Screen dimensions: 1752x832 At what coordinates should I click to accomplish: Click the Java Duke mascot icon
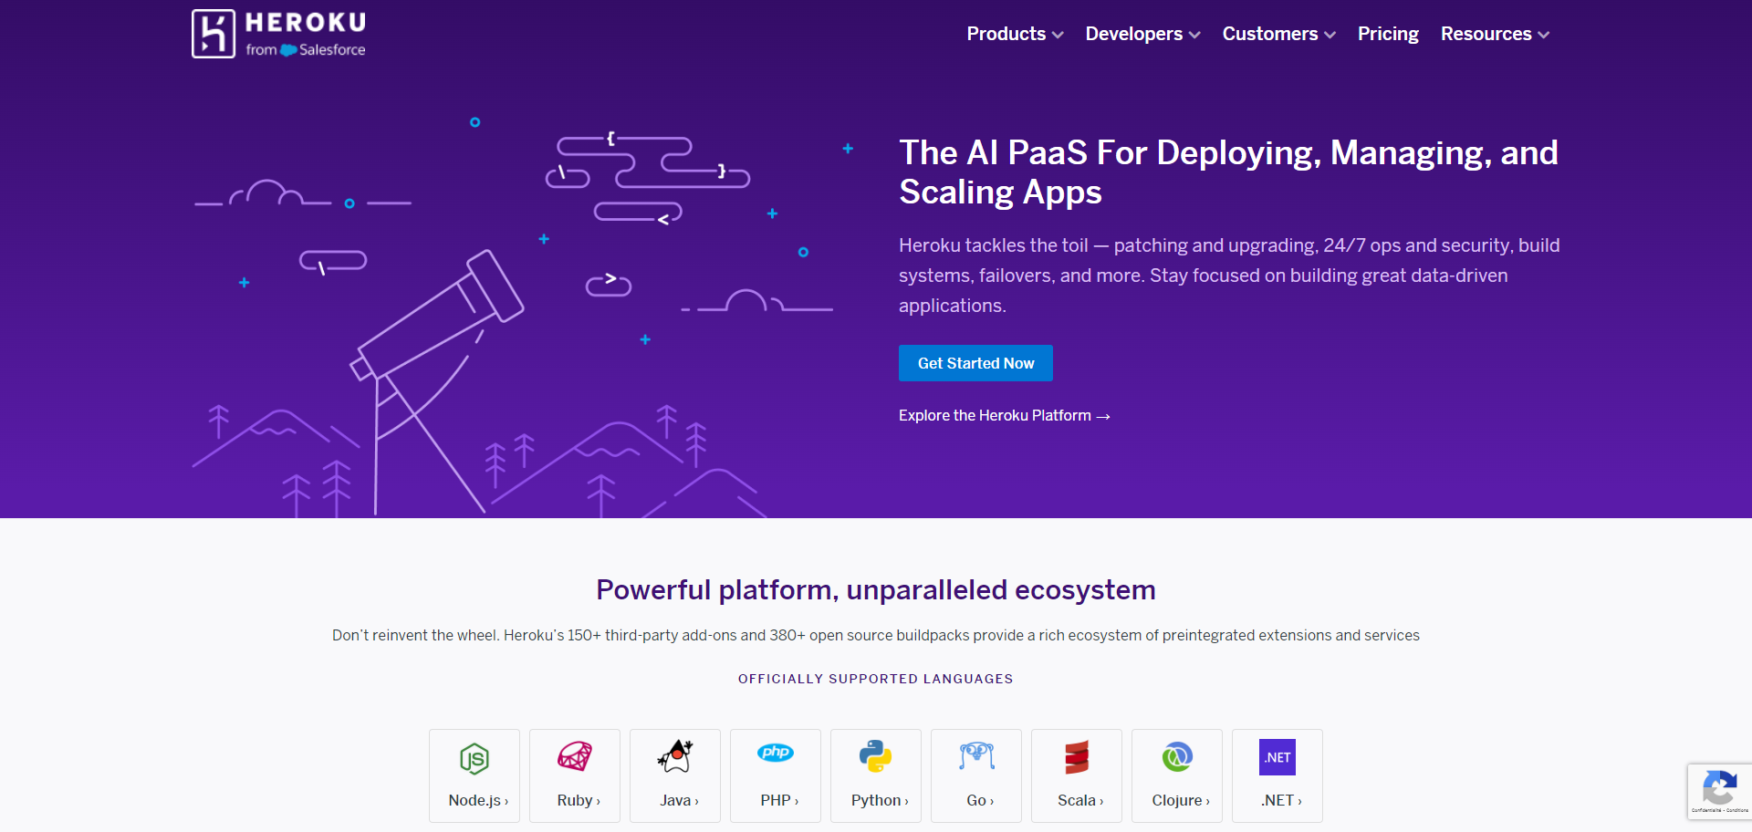click(675, 756)
